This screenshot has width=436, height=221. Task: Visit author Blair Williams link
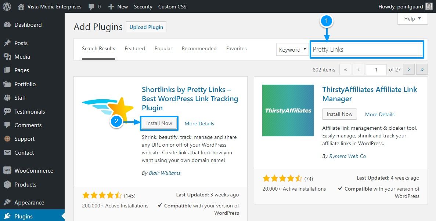(x=165, y=173)
